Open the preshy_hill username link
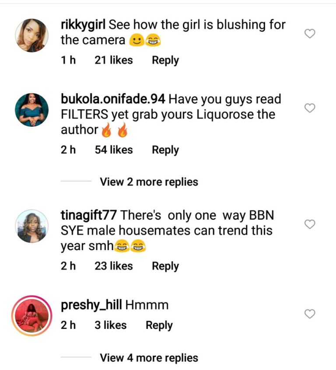 point(91,305)
